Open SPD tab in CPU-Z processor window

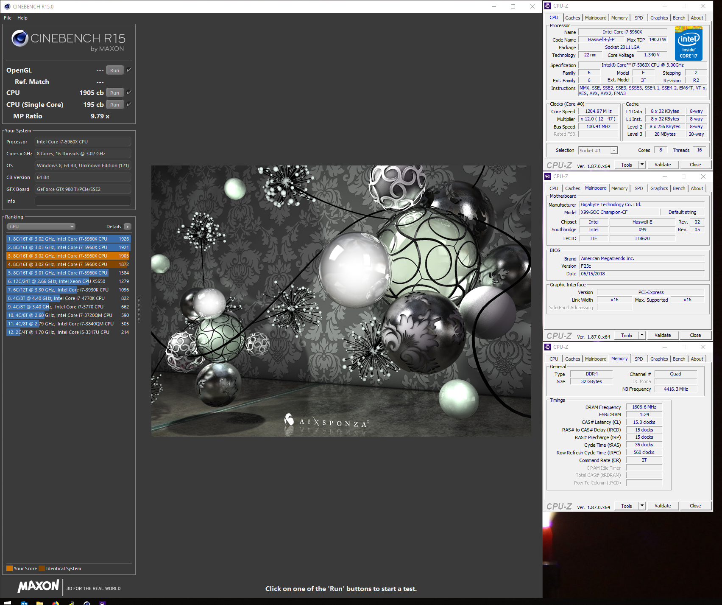(638, 18)
